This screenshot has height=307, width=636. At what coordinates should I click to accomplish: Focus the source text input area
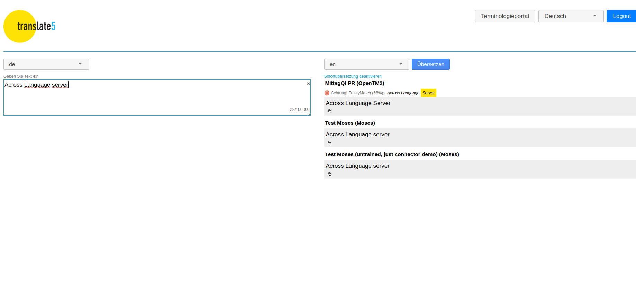pos(157,98)
